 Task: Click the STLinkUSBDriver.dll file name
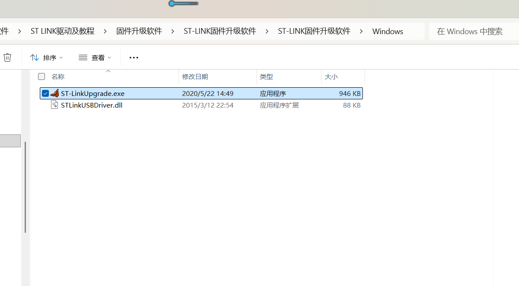tap(92, 105)
